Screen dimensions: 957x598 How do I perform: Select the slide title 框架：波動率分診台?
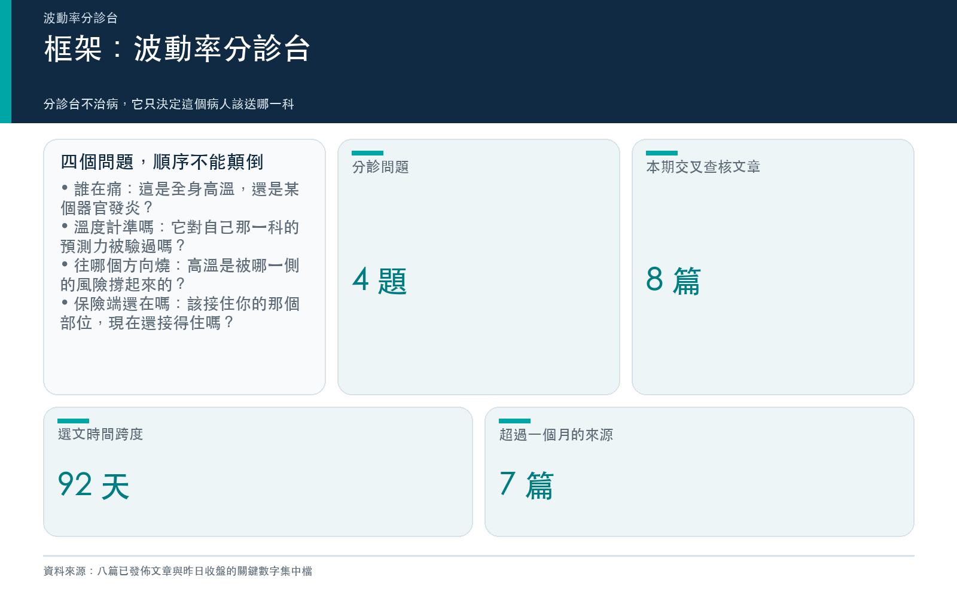point(177,48)
